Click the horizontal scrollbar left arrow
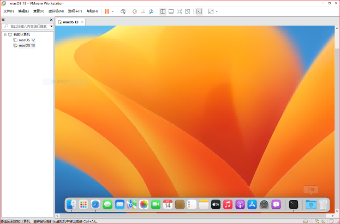This screenshot has height=224, width=340. (57, 216)
